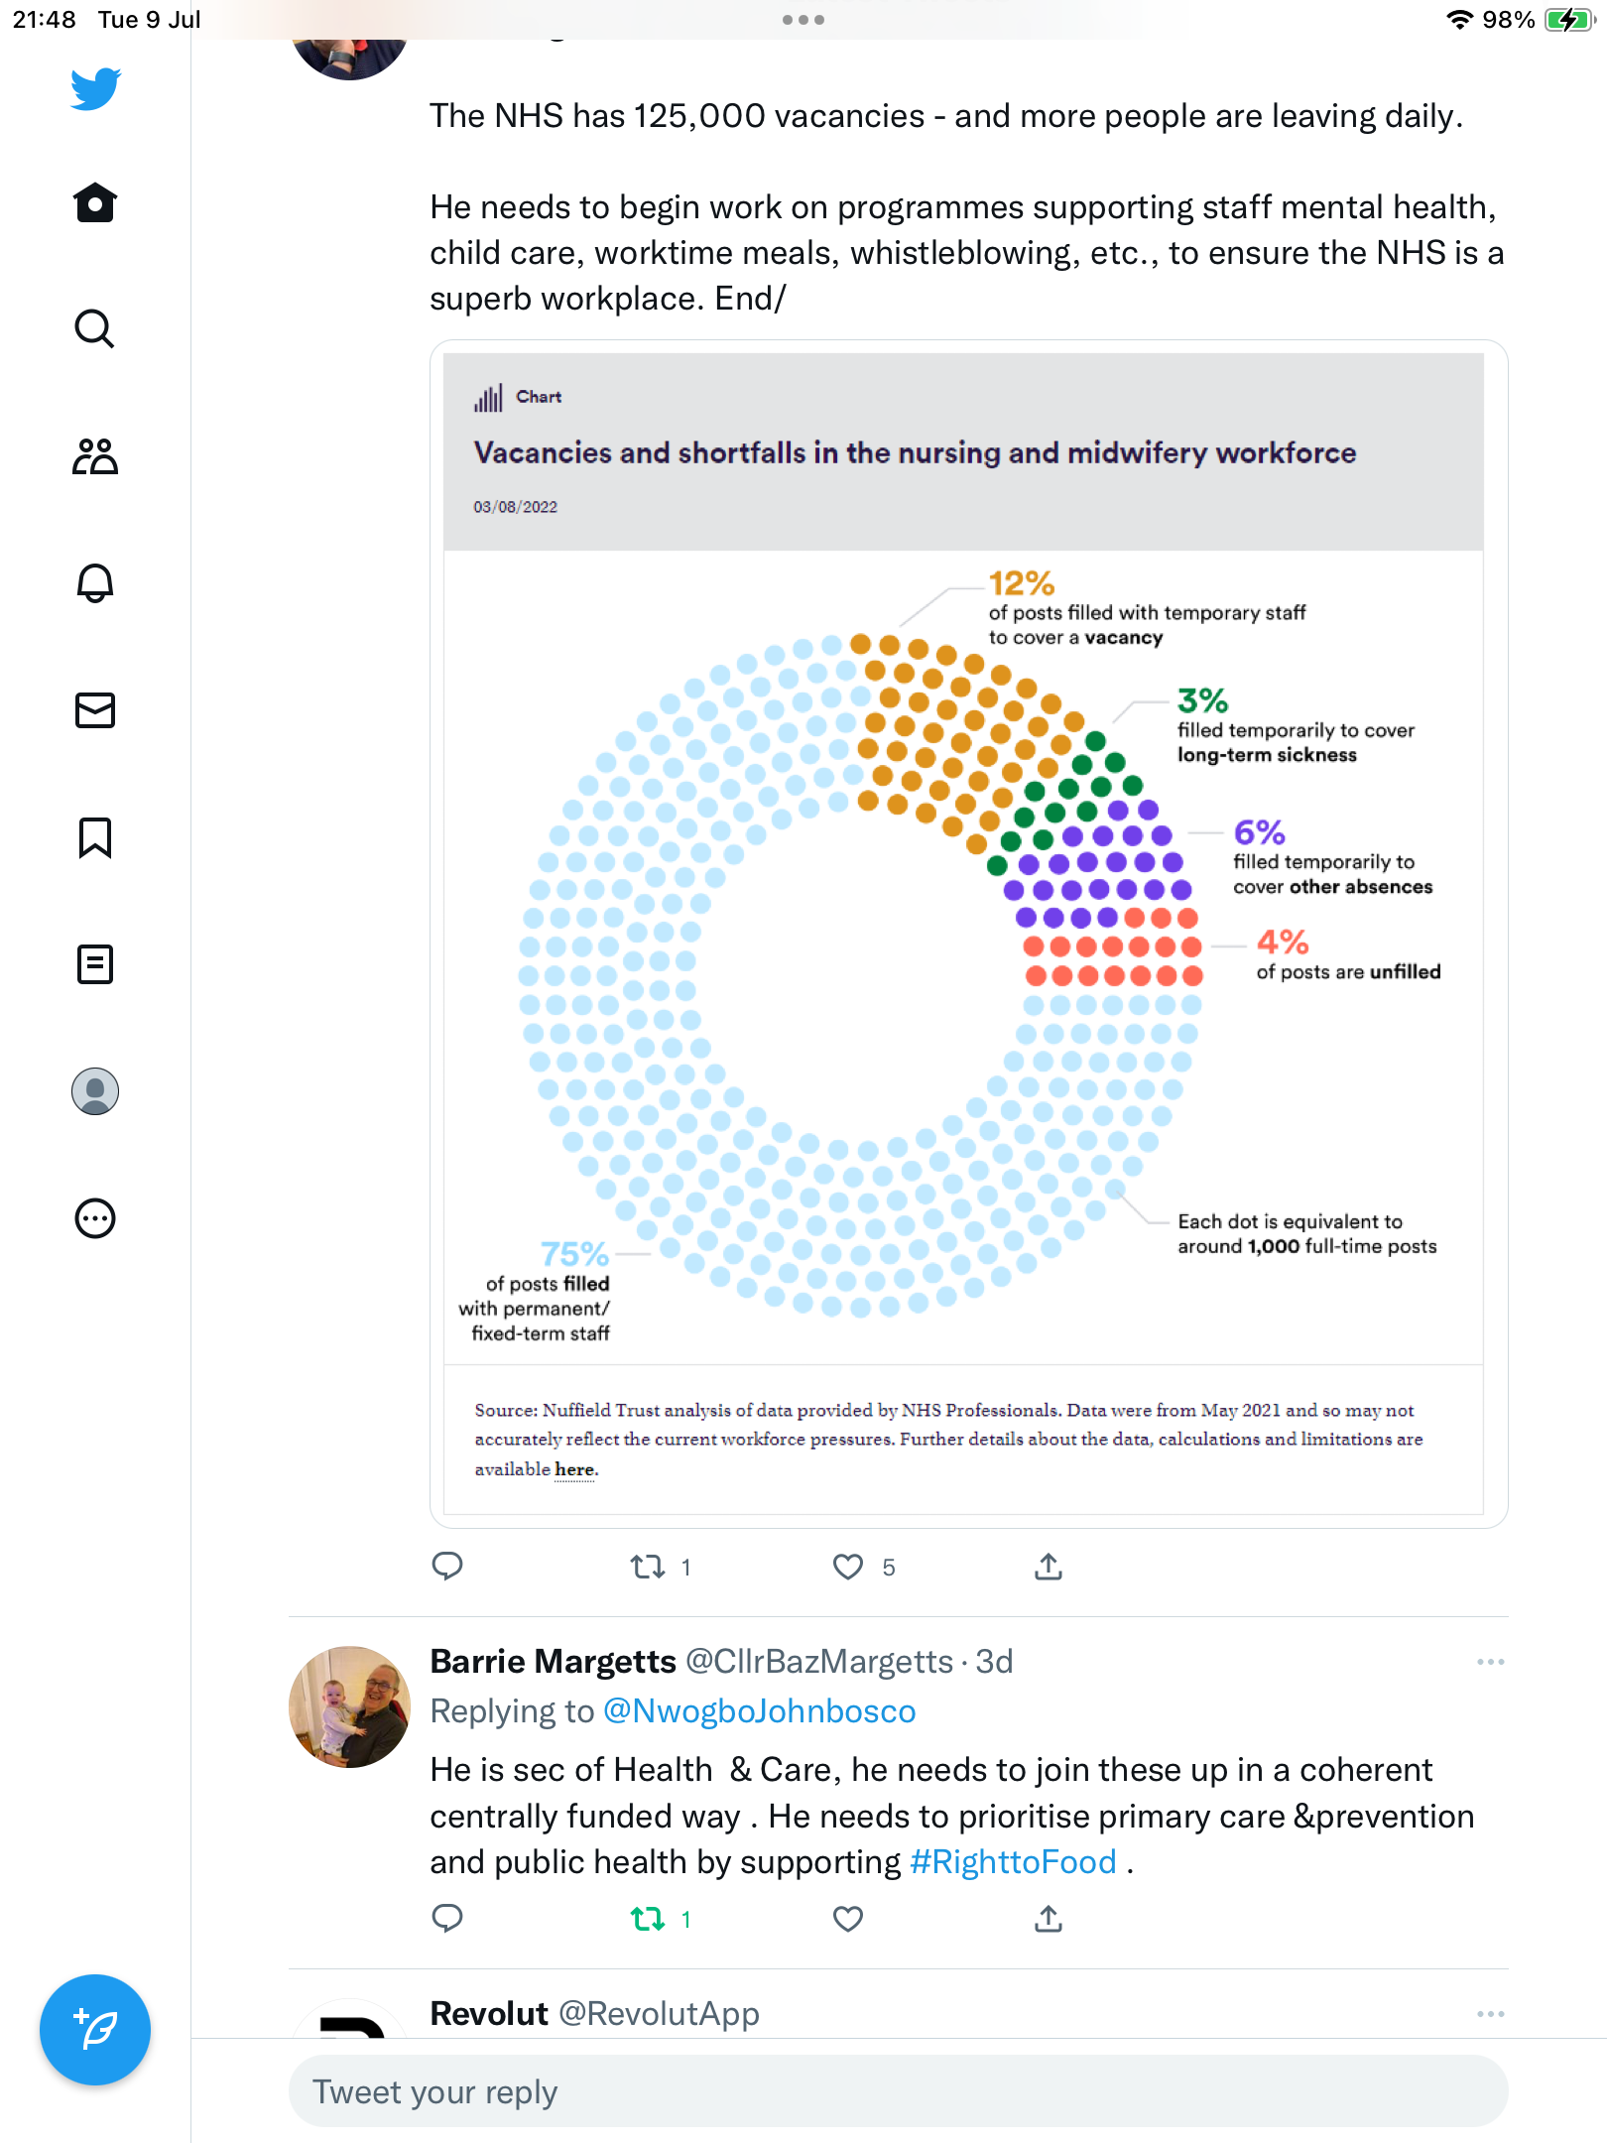Open the @NwogboJohnbosco mention link
Screen dimensions: 1607x2143
[x=759, y=1711]
